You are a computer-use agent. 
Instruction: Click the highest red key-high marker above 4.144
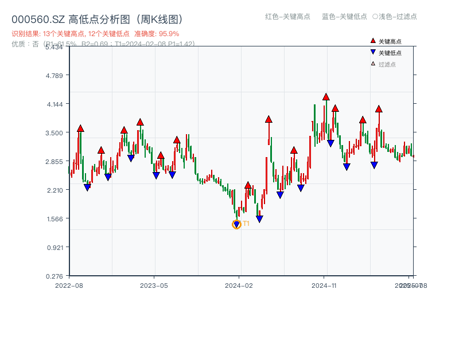coord(326,97)
